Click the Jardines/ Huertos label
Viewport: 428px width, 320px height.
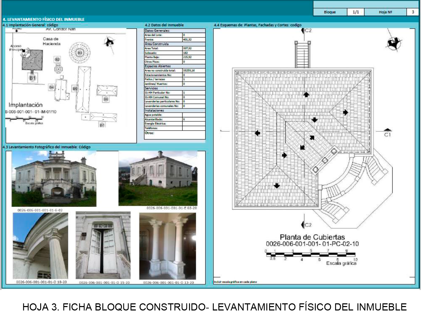click(x=157, y=84)
